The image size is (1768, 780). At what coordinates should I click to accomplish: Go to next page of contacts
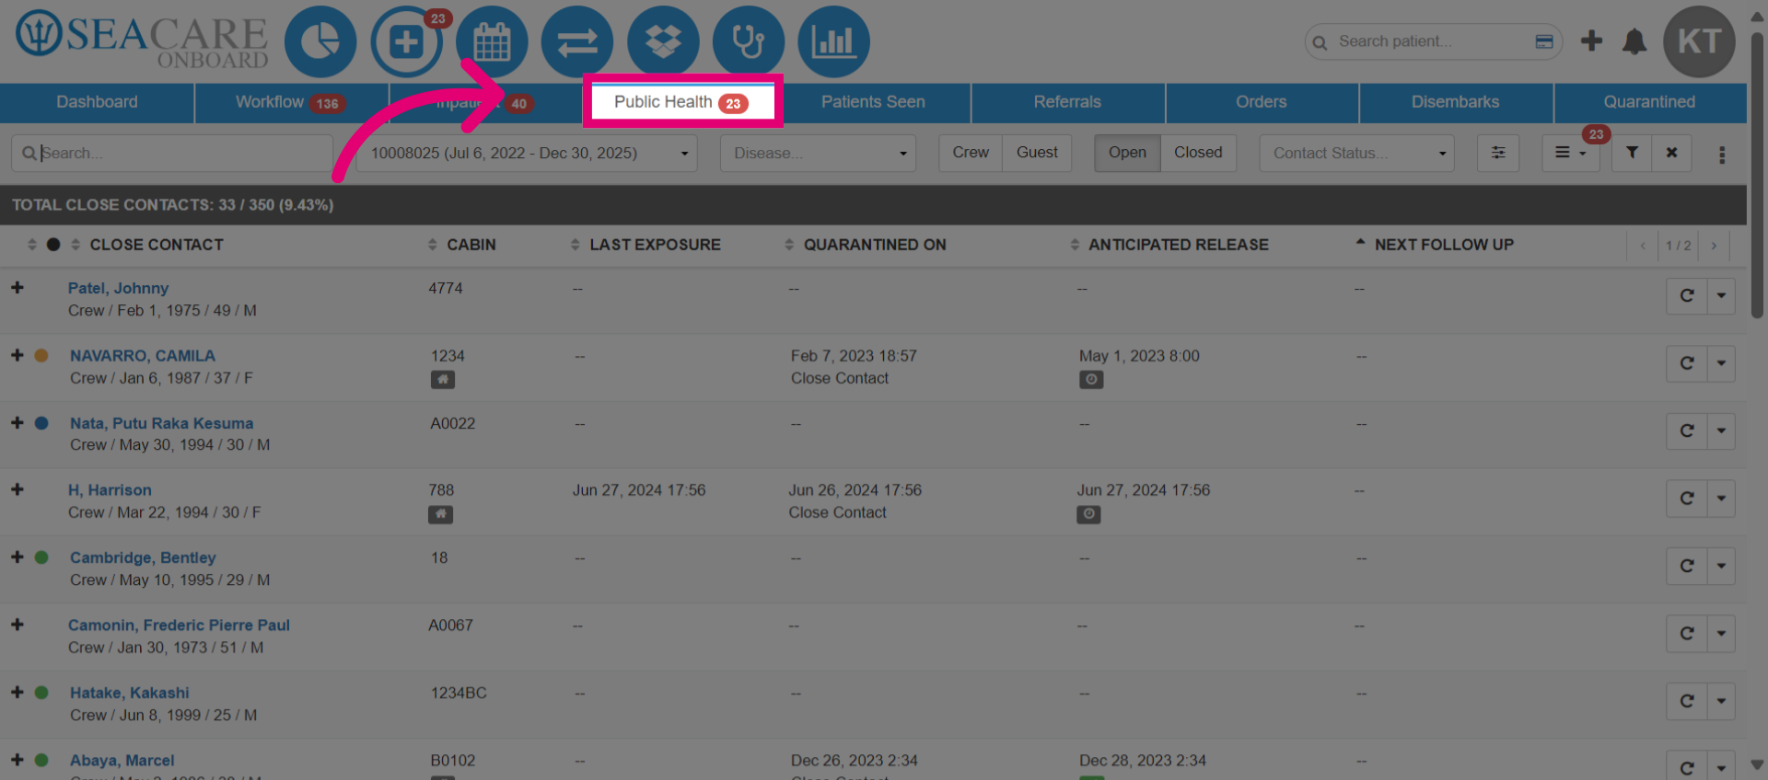click(1714, 246)
